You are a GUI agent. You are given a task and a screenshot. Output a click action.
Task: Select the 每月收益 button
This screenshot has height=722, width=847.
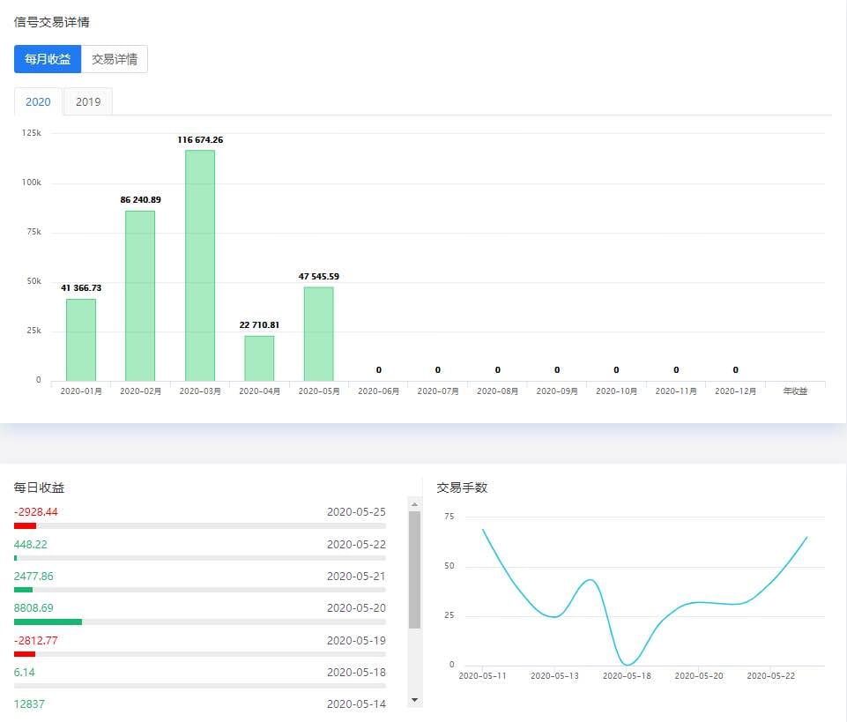pyautogui.click(x=48, y=59)
